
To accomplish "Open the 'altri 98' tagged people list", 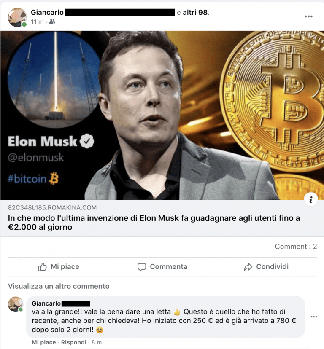I will pos(195,13).
